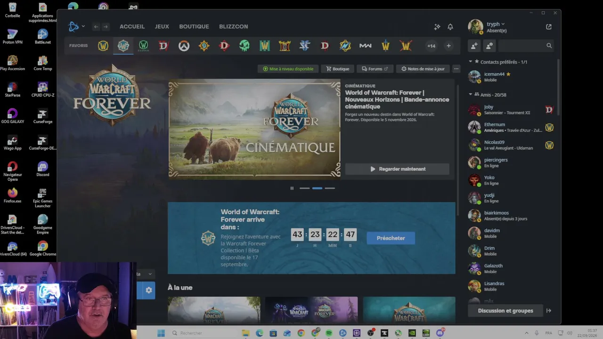This screenshot has width=603, height=339.
Task: Open the tryph status dropdown
Action: [x=496, y=24]
